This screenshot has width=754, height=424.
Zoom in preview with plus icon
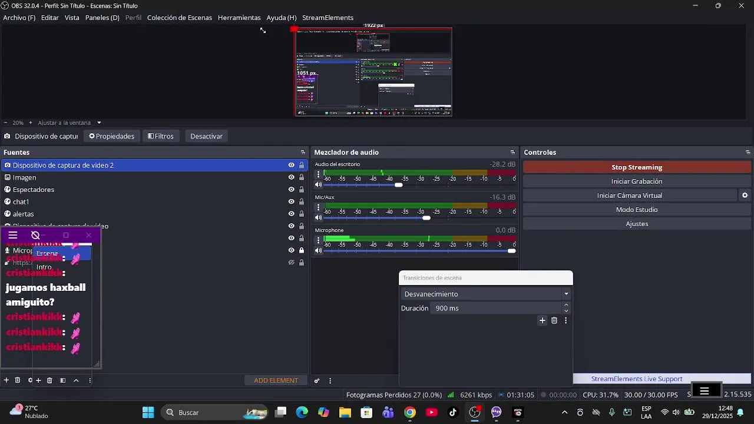pyautogui.click(x=31, y=122)
